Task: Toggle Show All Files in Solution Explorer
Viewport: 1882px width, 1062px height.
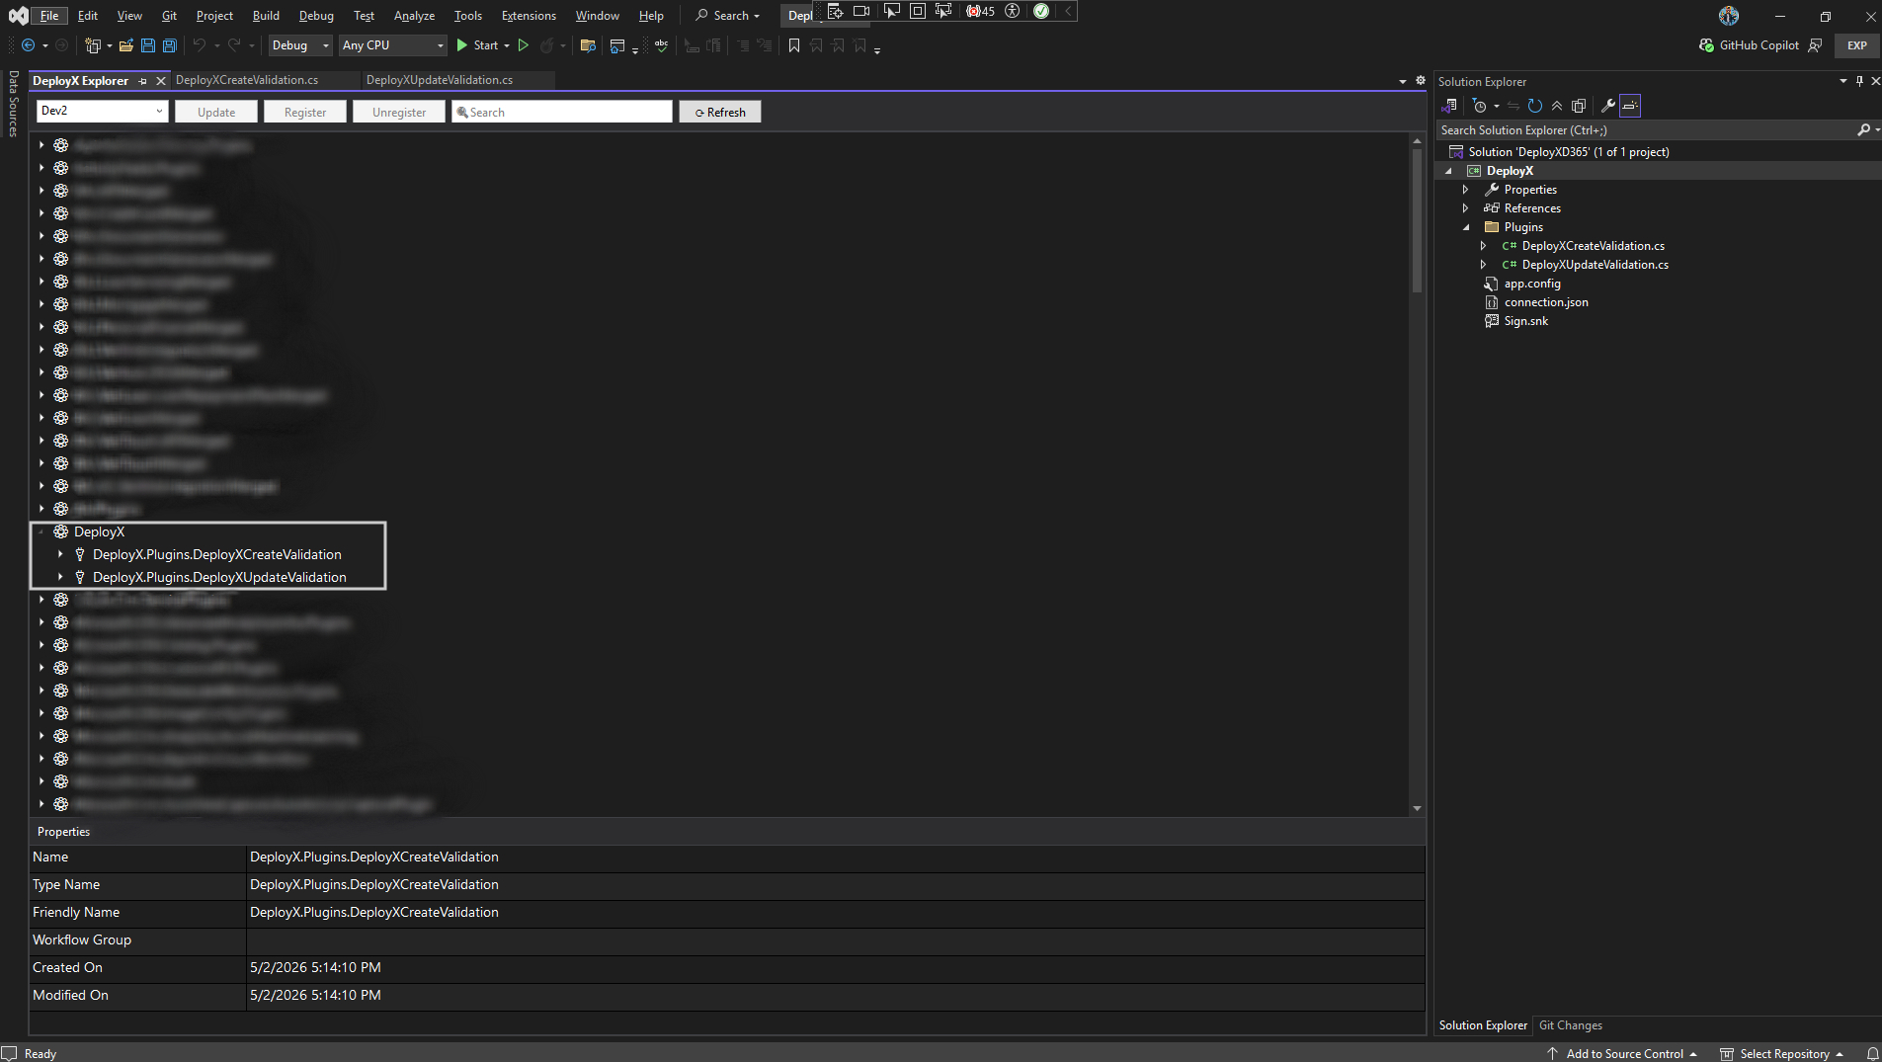Action: pyautogui.click(x=1579, y=106)
